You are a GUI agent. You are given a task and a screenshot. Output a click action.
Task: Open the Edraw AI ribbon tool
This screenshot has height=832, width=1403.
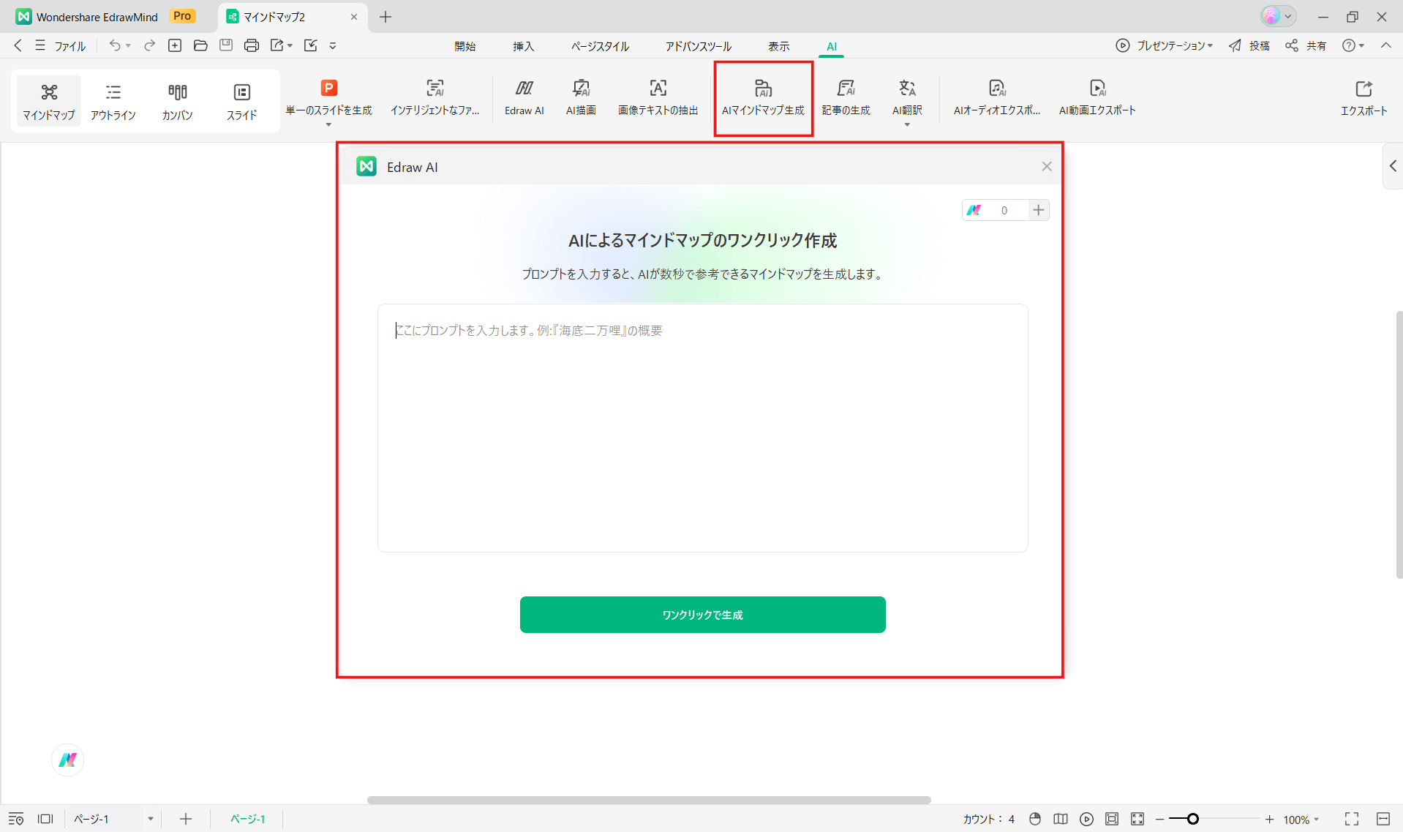click(524, 98)
